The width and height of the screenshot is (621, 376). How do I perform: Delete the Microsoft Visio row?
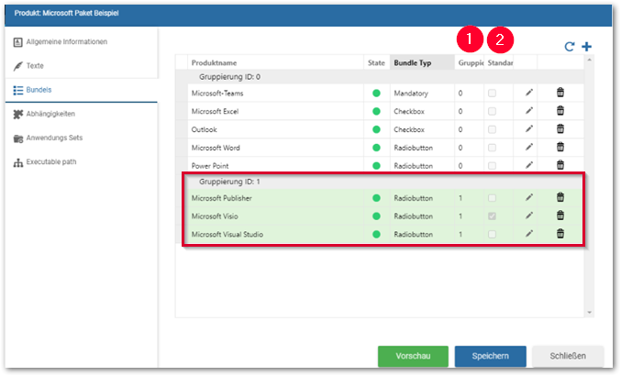pyautogui.click(x=560, y=216)
